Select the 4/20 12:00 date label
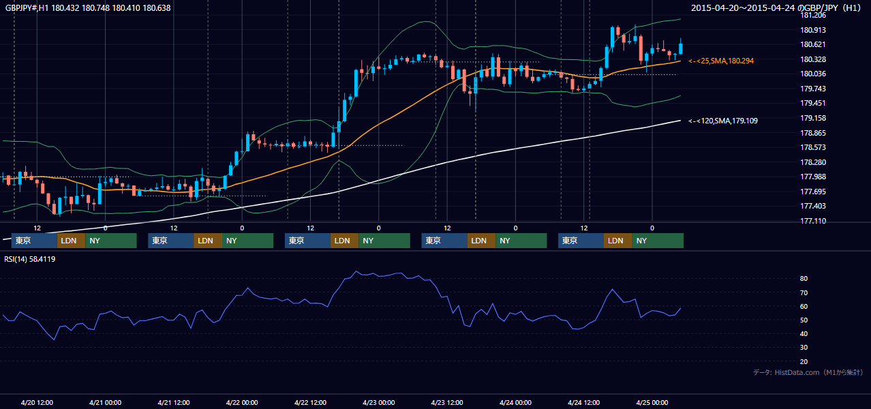Image resolution: width=871 pixels, height=409 pixels. coord(37,403)
